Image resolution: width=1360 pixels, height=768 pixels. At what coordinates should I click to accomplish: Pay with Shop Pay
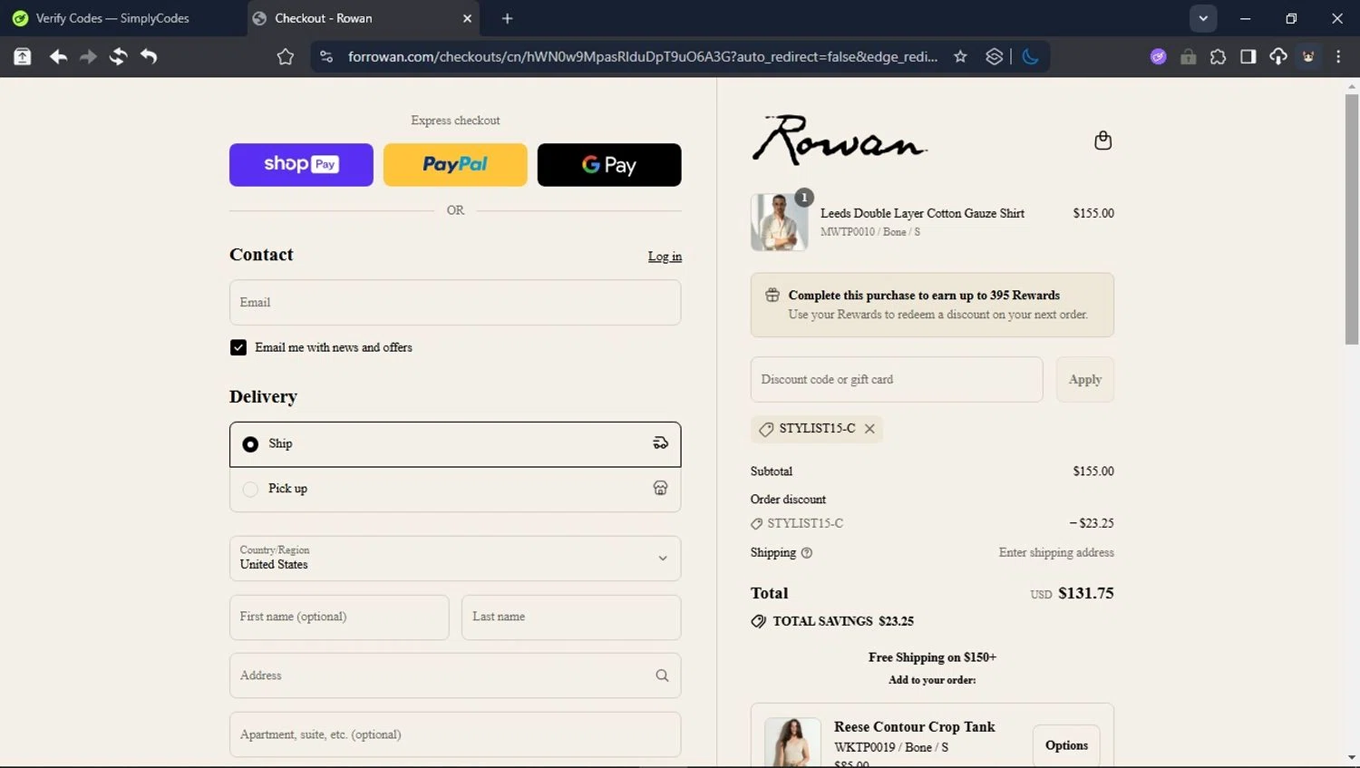(301, 165)
